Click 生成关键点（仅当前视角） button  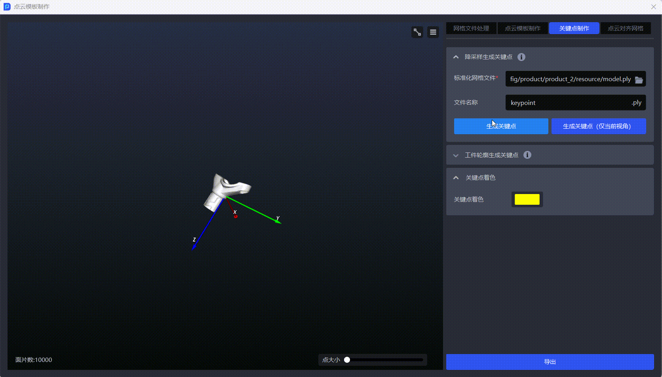tap(599, 126)
